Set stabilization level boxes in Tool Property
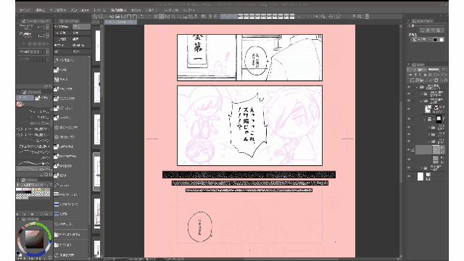 pyautogui.click(x=37, y=51)
